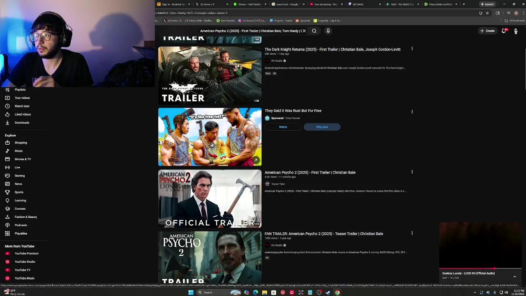The image size is (526, 296).
Task: Open more options for Dark Knight Returns video
Action: 412,49
